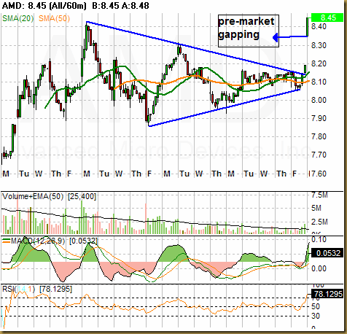Click the [78.1295] RSI reading in brackets
The image size is (347, 334).
click(55, 290)
